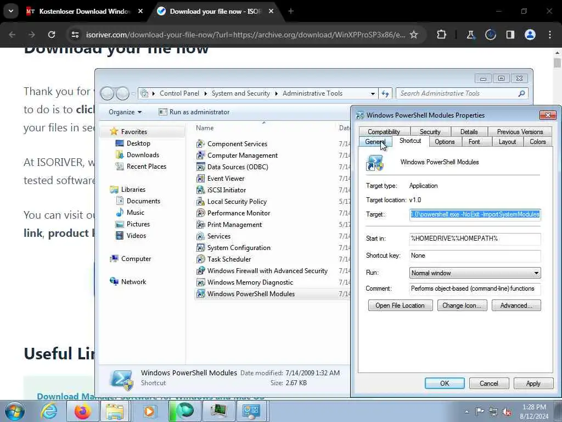Viewport: 562px width, 422px height.
Task: Click the Start in input field
Action: pos(475,238)
